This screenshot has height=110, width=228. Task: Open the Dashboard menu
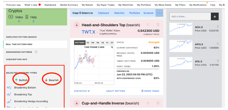50,5
